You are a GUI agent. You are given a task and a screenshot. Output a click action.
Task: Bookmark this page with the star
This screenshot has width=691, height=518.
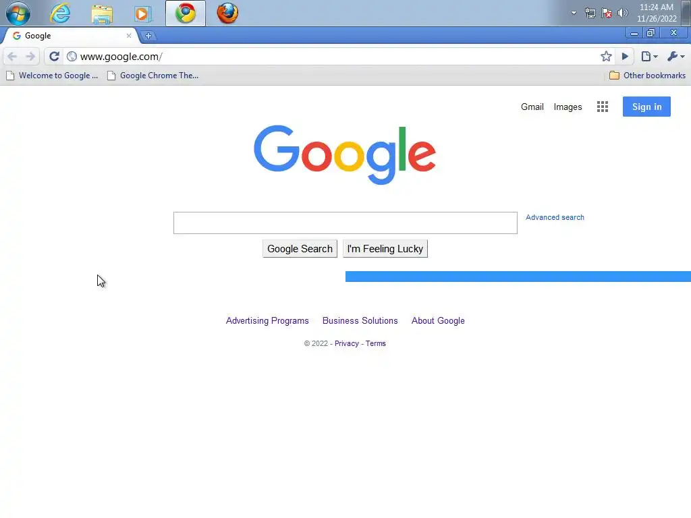[606, 57]
